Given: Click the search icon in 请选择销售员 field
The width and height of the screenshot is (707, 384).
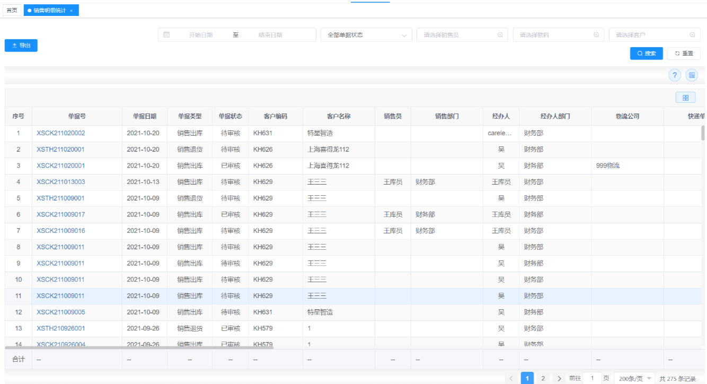Looking at the screenshot, I should 500,35.
